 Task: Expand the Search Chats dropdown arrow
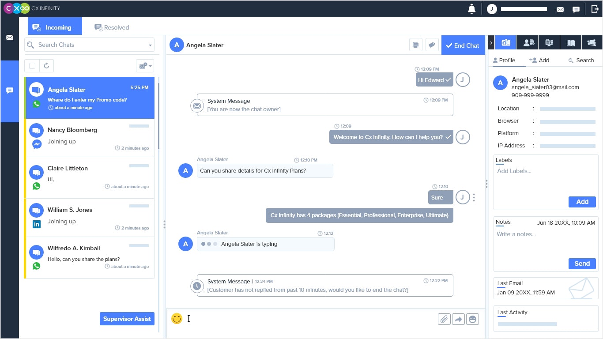150,45
